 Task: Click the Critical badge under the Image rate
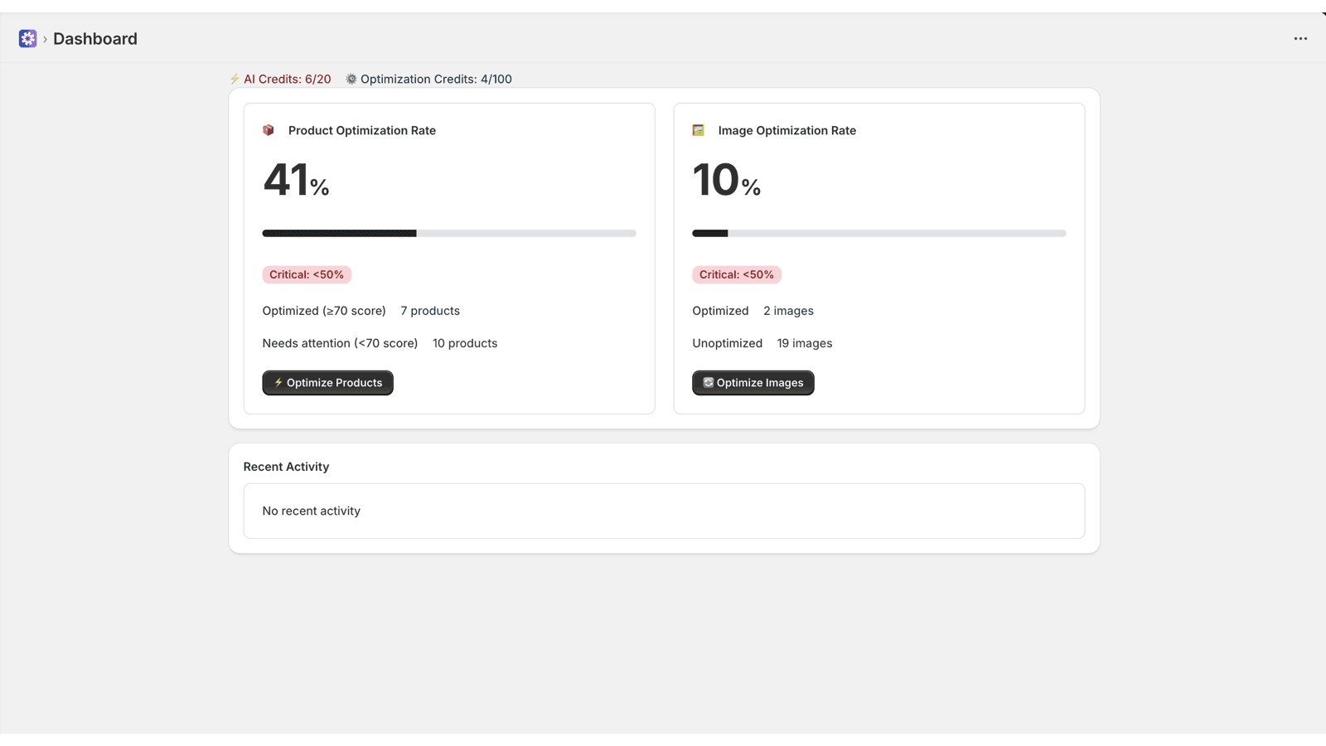click(x=737, y=274)
